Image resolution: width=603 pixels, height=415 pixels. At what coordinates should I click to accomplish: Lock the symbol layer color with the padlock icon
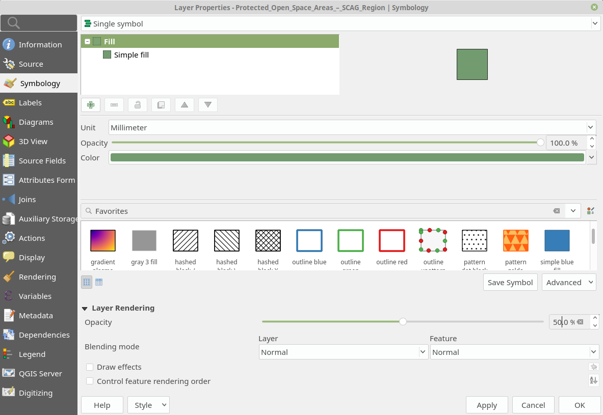tap(138, 105)
